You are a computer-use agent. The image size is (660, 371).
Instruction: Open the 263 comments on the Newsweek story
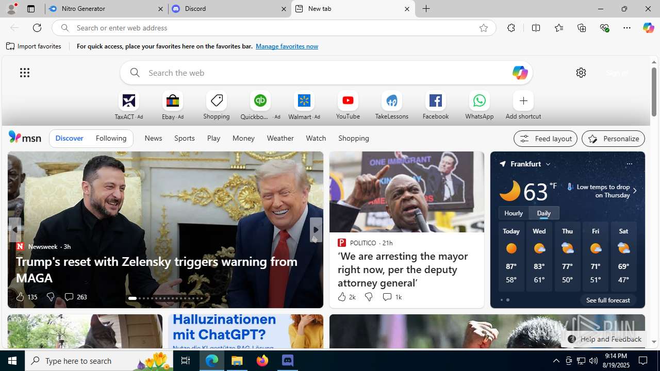click(75, 297)
